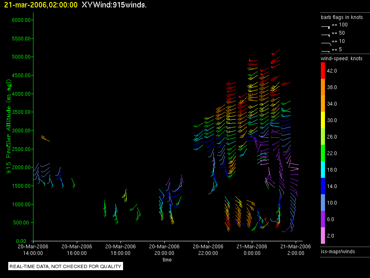Screen dimensions: 370x278
Task: Select the 10-knot barb legend symbol
Action: (325, 42)
